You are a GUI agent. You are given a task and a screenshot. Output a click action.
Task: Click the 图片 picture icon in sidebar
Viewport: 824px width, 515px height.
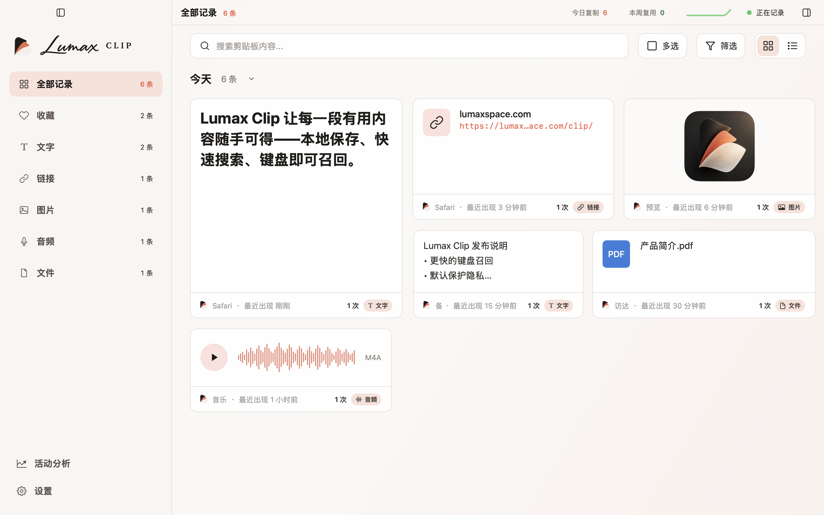tap(24, 210)
